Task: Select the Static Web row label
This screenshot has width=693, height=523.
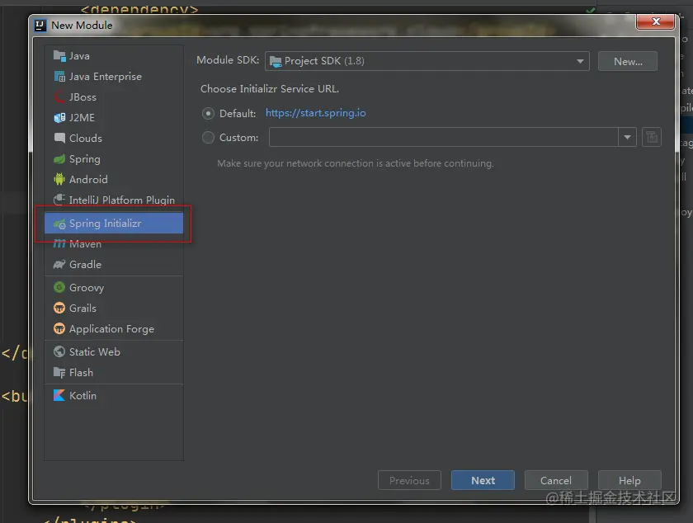Action: pyautogui.click(x=95, y=352)
